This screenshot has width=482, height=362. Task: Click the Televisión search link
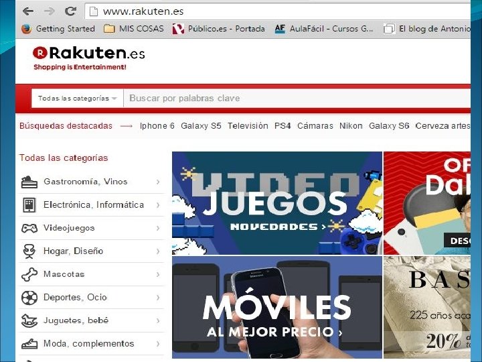[x=248, y=126]
